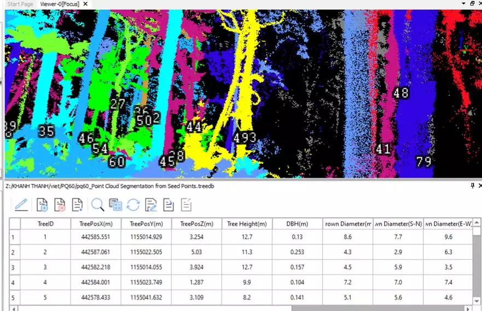The height and width of the screenshot is (311, 482).
Task: Click the Crown Diameter(E-W) column header
Action: [x=448, y=223]
